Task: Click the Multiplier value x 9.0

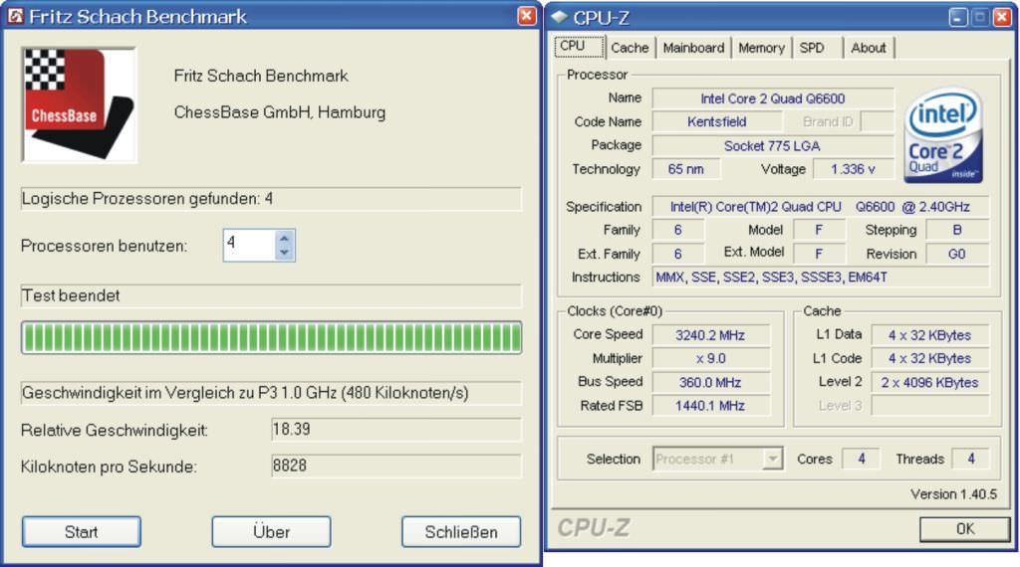Action: (x=710, y=358)
